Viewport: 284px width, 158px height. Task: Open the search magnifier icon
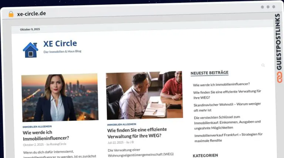263,65
